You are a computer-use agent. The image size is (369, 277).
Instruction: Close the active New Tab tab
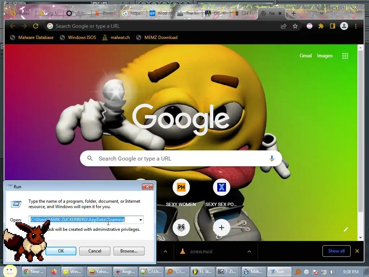point(280,13)
